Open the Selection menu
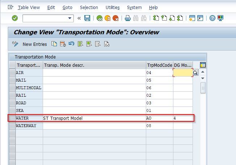 [x=89, y=8]
